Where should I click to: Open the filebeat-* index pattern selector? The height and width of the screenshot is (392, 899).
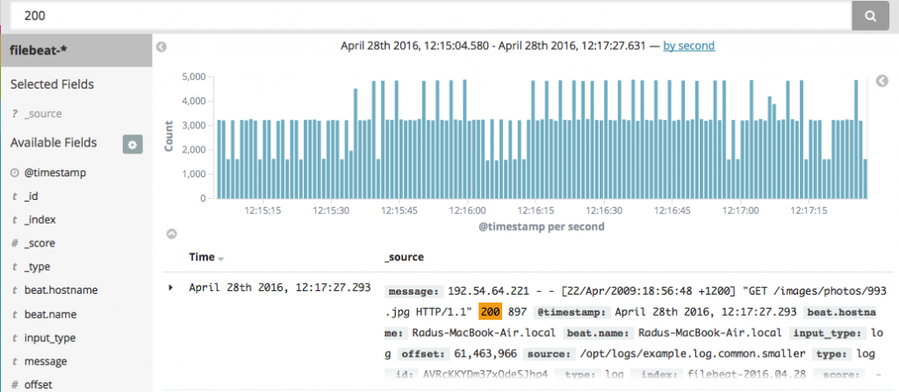tap(76, 49)
